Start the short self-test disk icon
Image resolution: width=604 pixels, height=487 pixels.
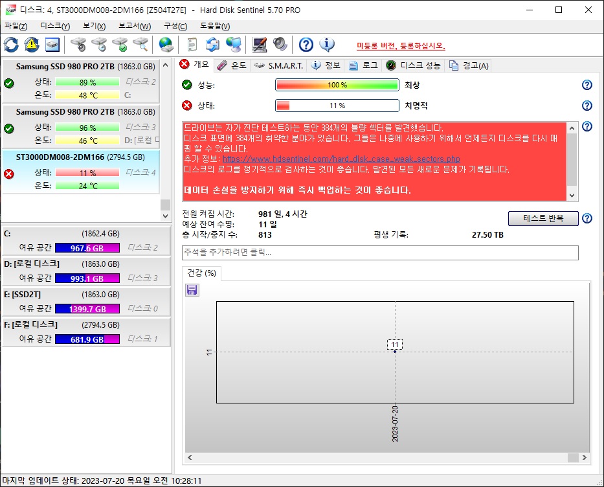point(78,45)
